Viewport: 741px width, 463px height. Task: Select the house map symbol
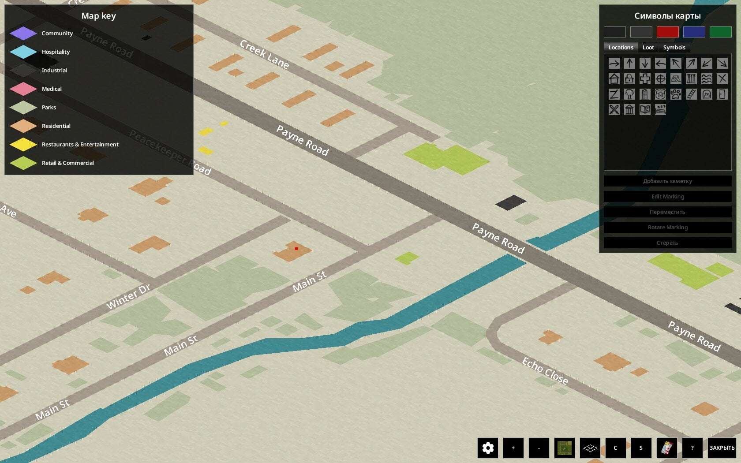614,79
